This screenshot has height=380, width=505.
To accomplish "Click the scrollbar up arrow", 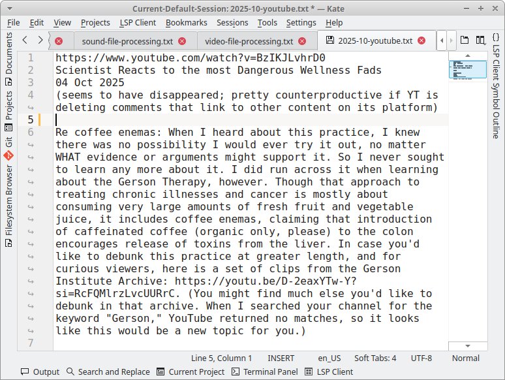I will [x=468, y=55].
